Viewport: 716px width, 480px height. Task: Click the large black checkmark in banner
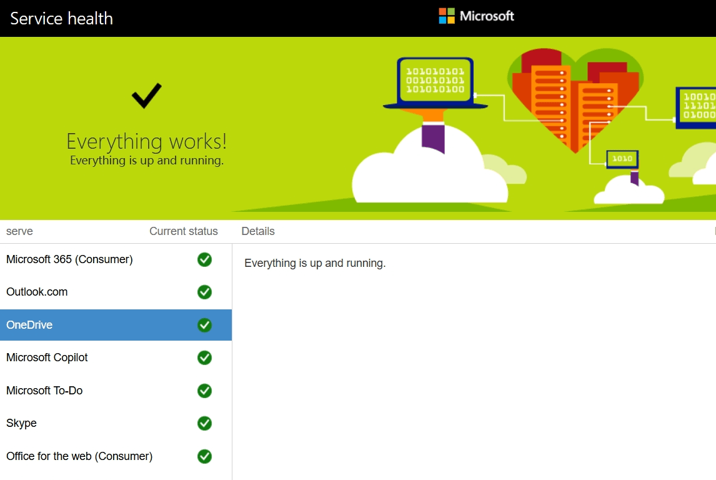(147, 96)
